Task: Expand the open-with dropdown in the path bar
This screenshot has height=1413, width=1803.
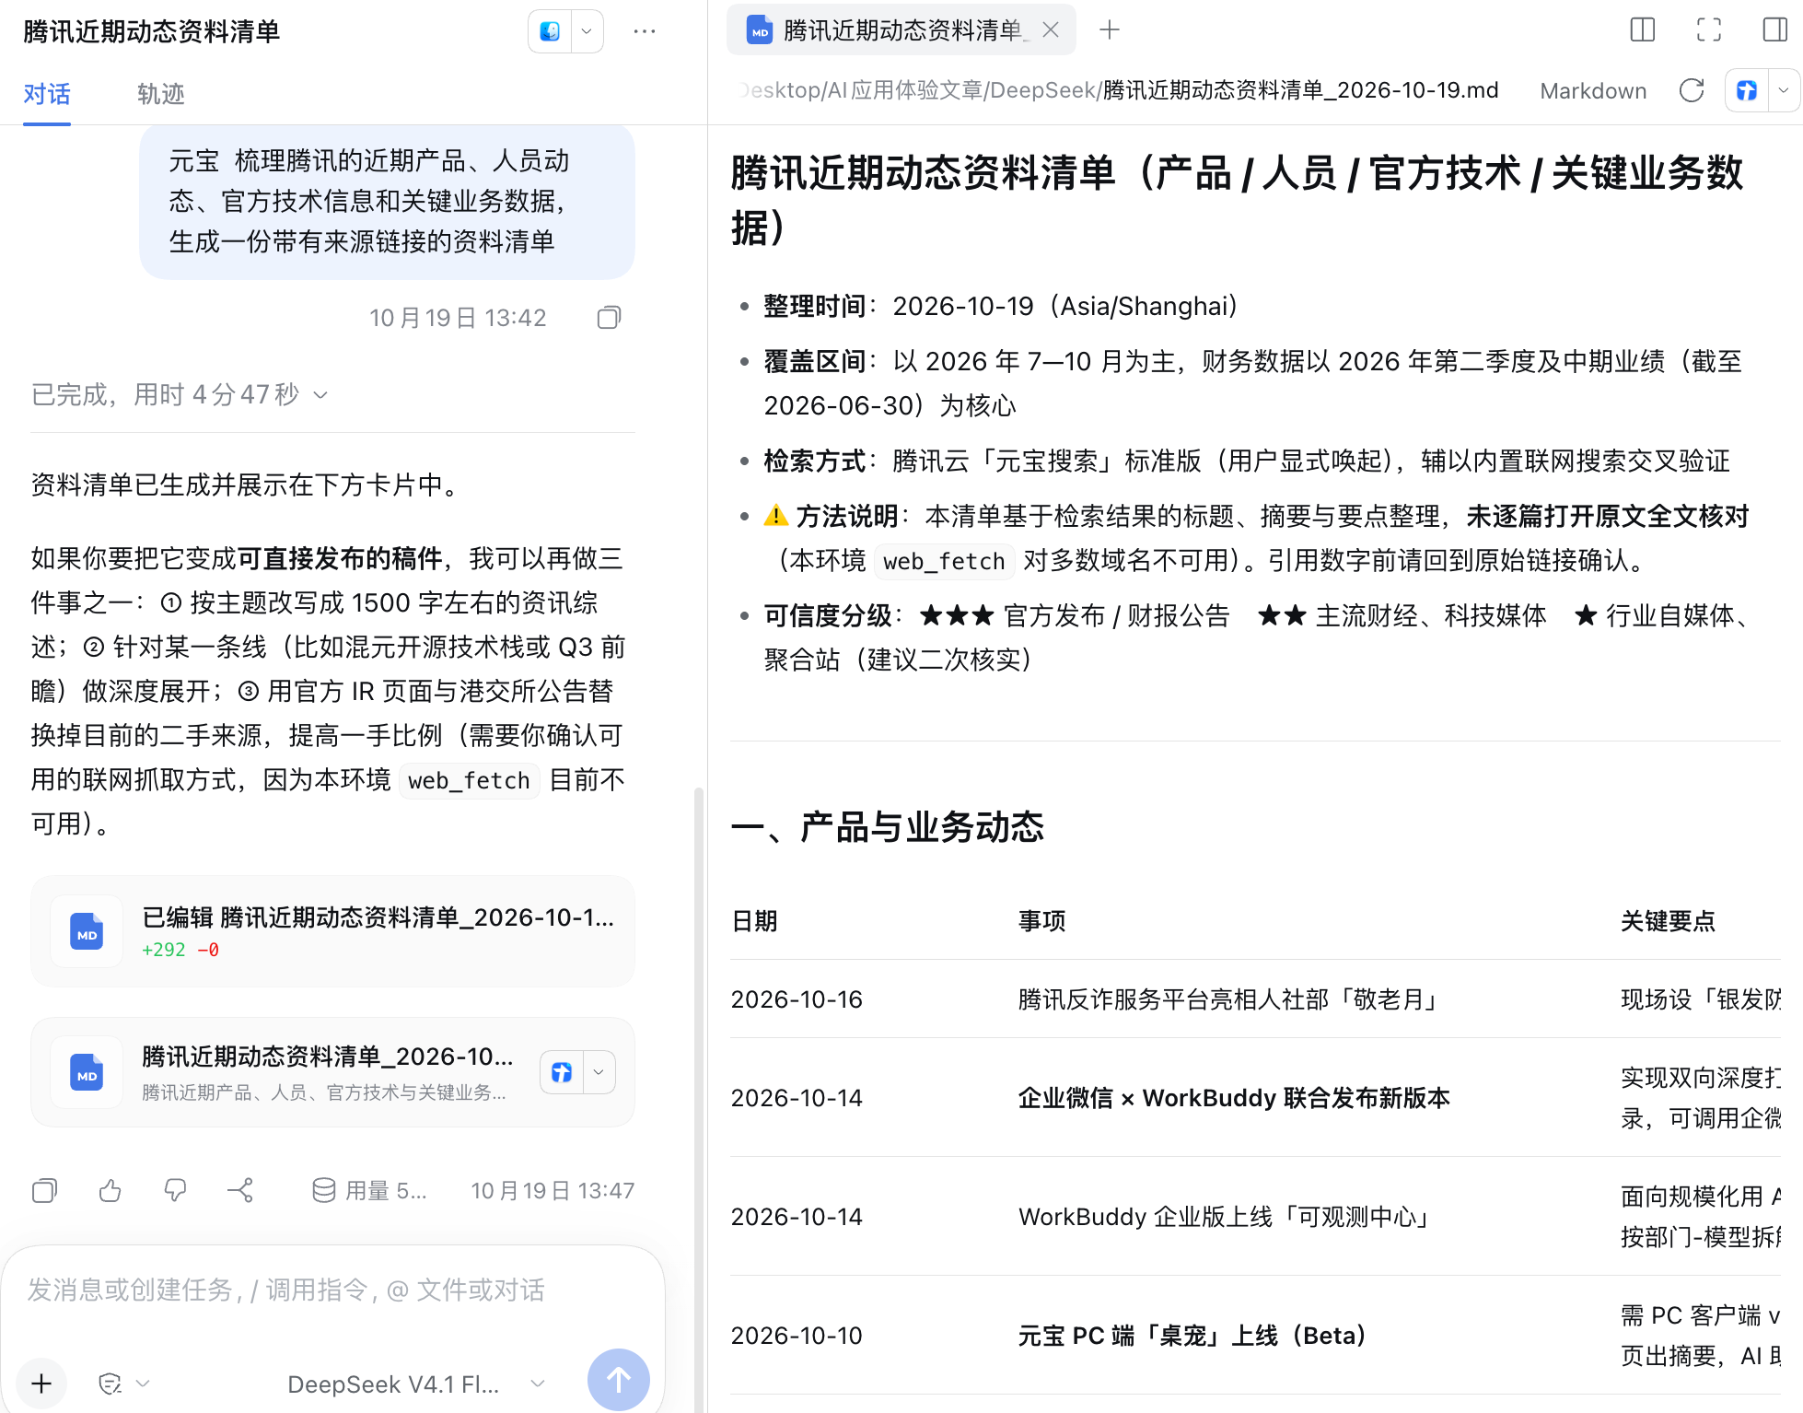Action: click(1784, 90)
